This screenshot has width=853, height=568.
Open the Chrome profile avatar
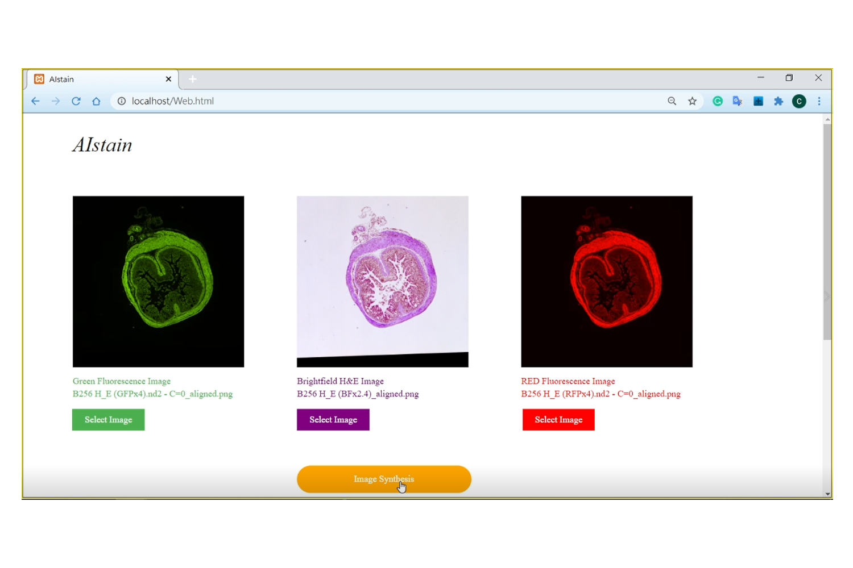(x=799, y=101)
